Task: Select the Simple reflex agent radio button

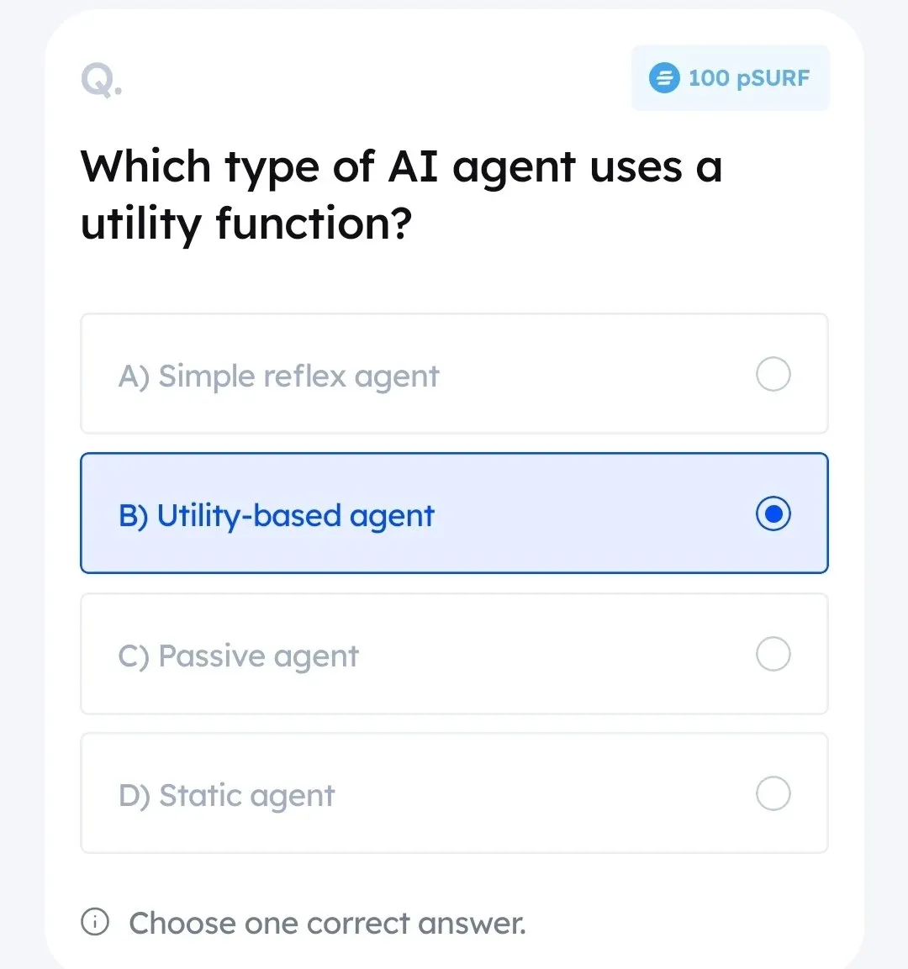Action: click(x=773, y=374)
